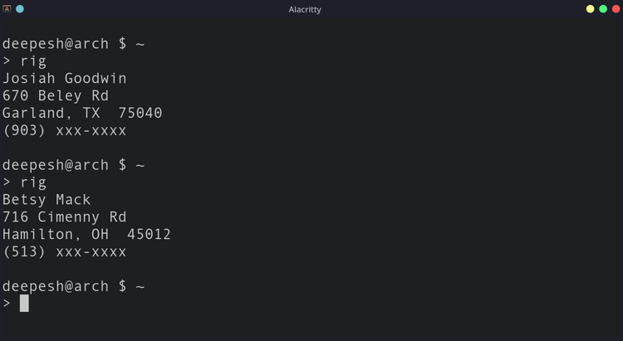The image size is (623, 341).
Task: Click the address line 716 Cimenny Rd
Action: [x=64, y=217]
